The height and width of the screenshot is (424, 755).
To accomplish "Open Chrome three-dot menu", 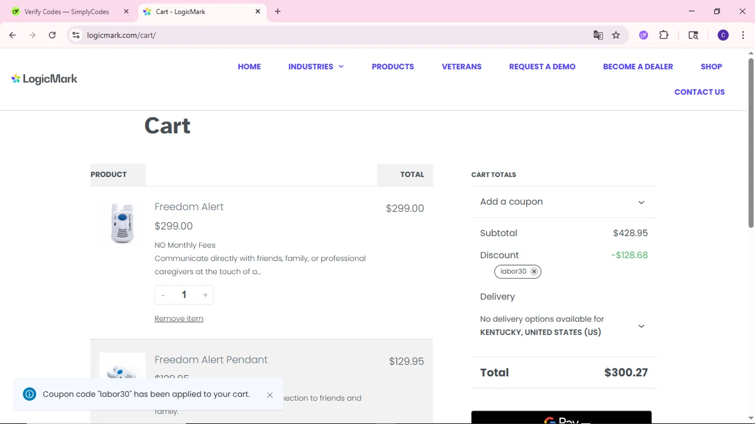I will pyautogui.click(x=743, y=35).
